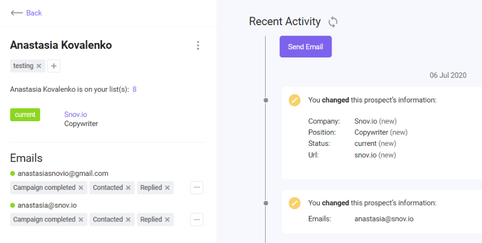This screenshot has height=243, width=482.
Task: Add a new tag with the plus button
Action: 54,66
